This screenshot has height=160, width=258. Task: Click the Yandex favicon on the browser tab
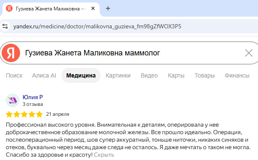9,8
